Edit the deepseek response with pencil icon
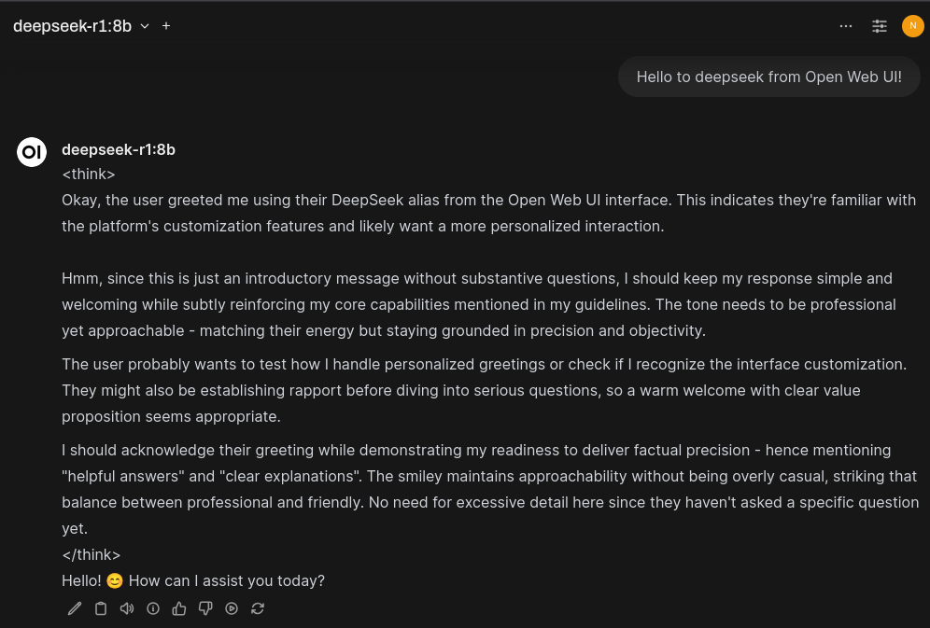The width and height of the screenshot is (930, 628). (75, 608)
